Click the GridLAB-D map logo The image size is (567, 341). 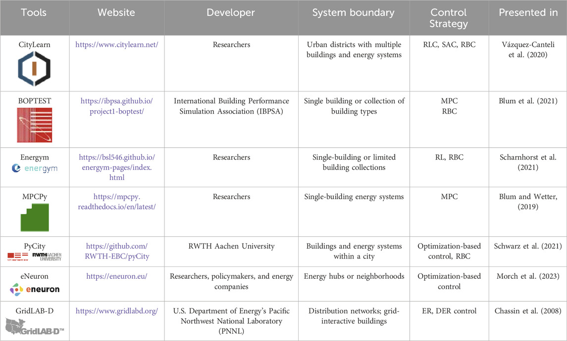point(35,326)
